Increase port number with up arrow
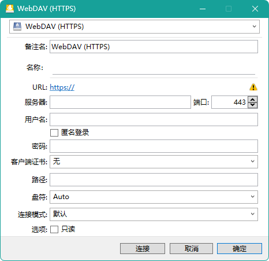 coord(253,100)
